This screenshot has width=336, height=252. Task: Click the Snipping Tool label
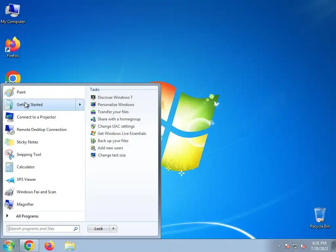point(29,155)
